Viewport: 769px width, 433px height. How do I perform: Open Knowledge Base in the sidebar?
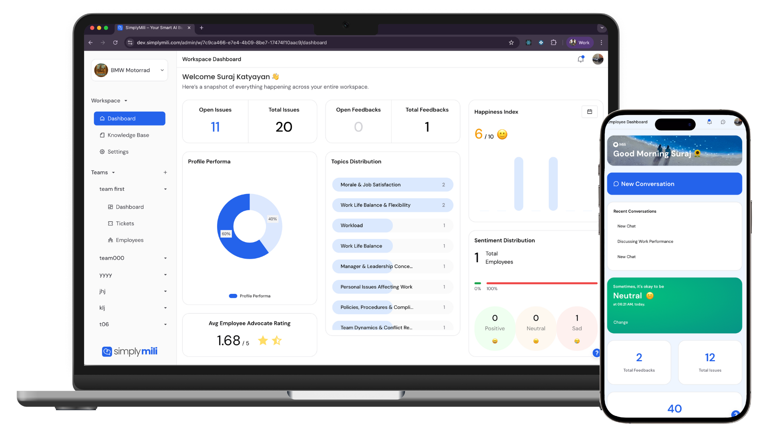[128, 135]
